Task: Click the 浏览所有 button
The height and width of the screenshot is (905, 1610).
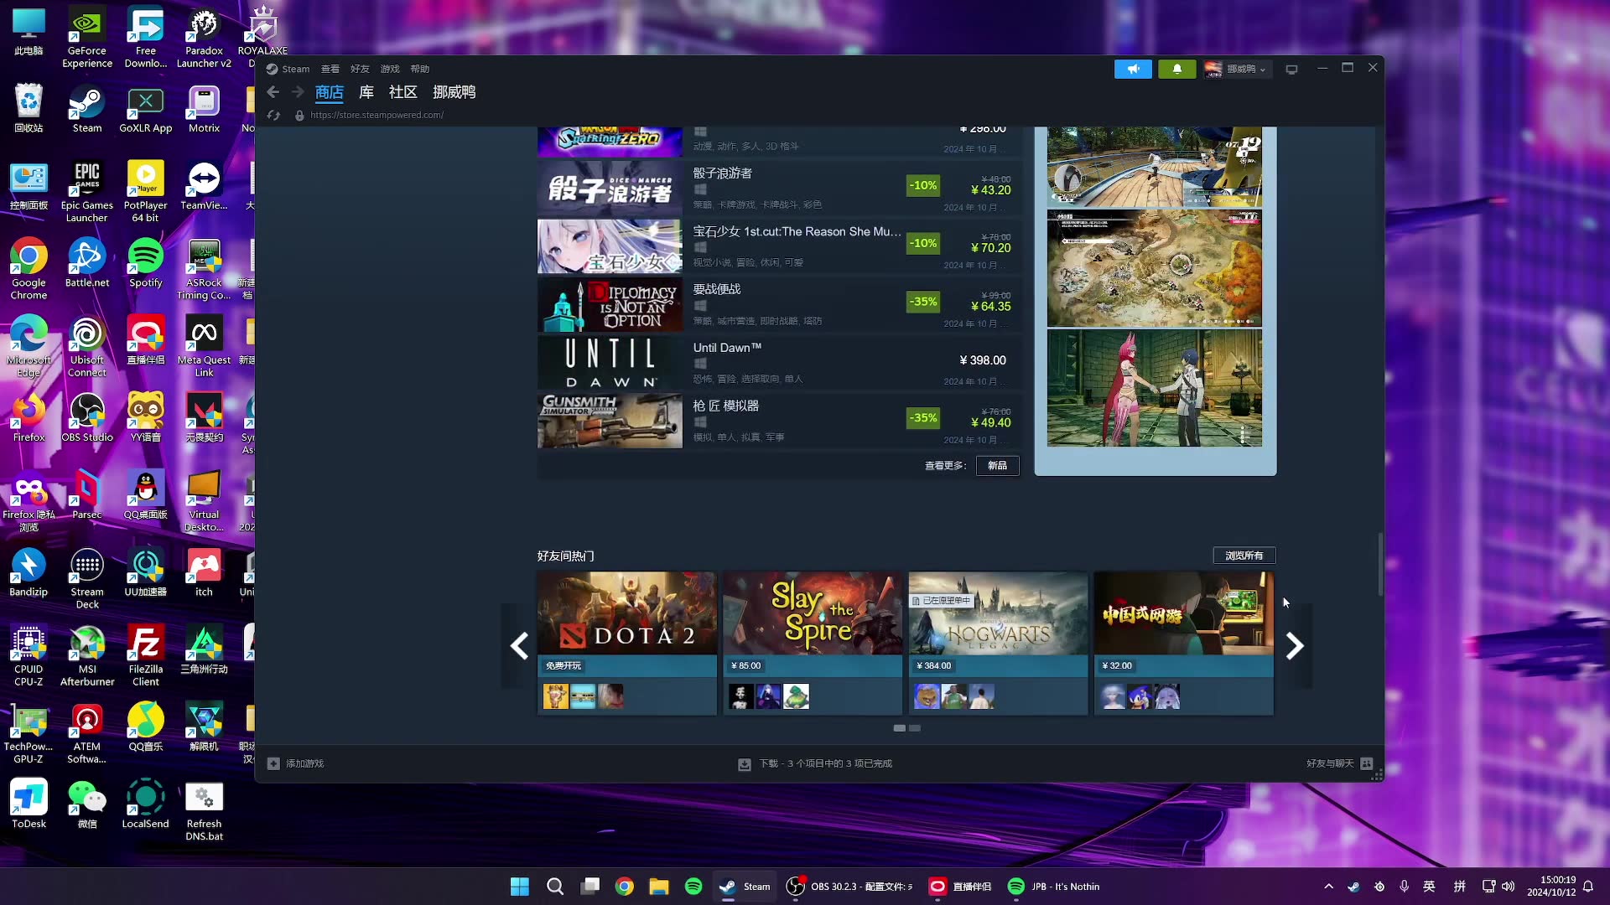Action: click(1244, 556)
